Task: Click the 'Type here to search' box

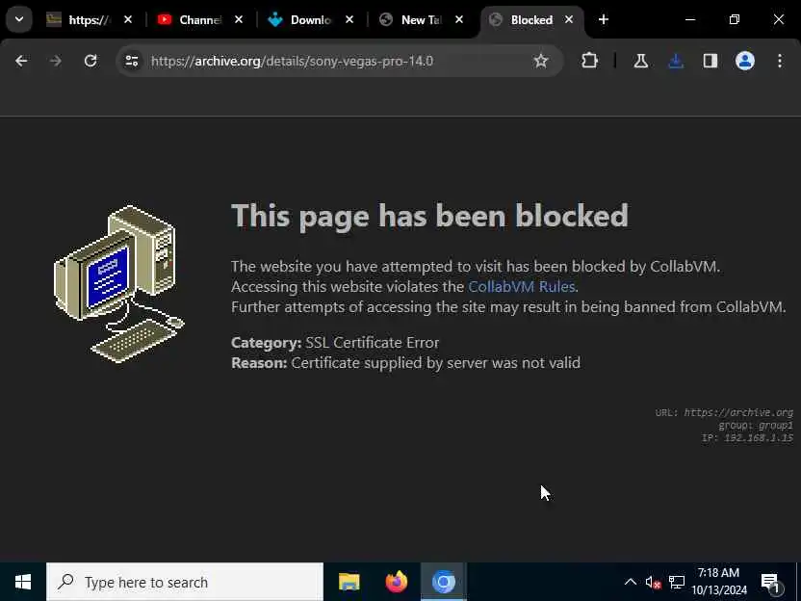Action: tap(185, 582)
